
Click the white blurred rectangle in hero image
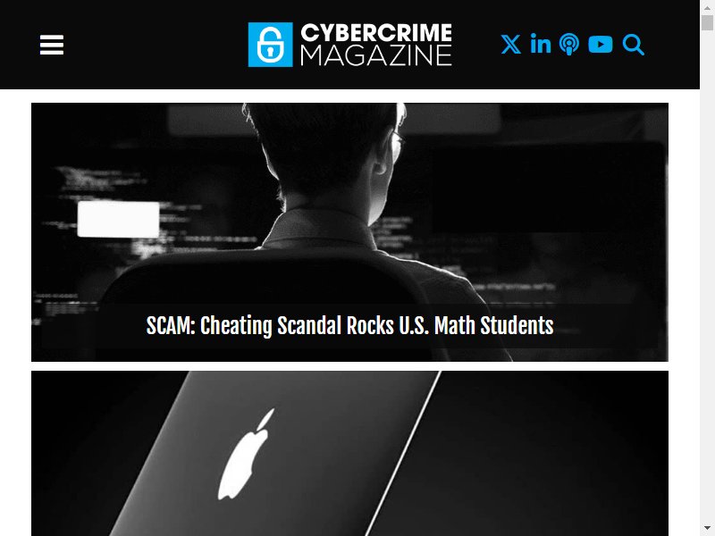118,219
